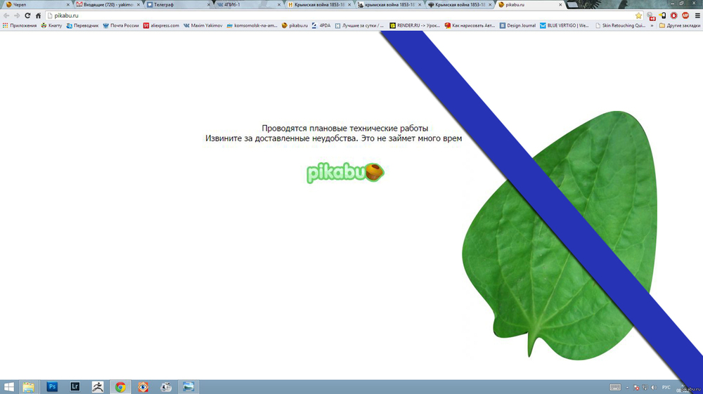Switch to the Входящие (720) Gmail tab

point(107,4)
